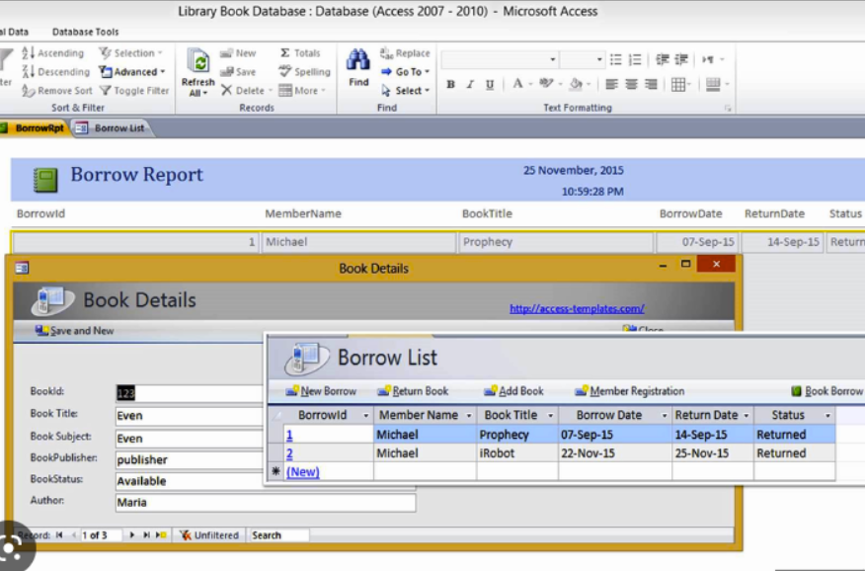The image size is (865, 571).
Task: Open the font color picker
Action: 517,85
